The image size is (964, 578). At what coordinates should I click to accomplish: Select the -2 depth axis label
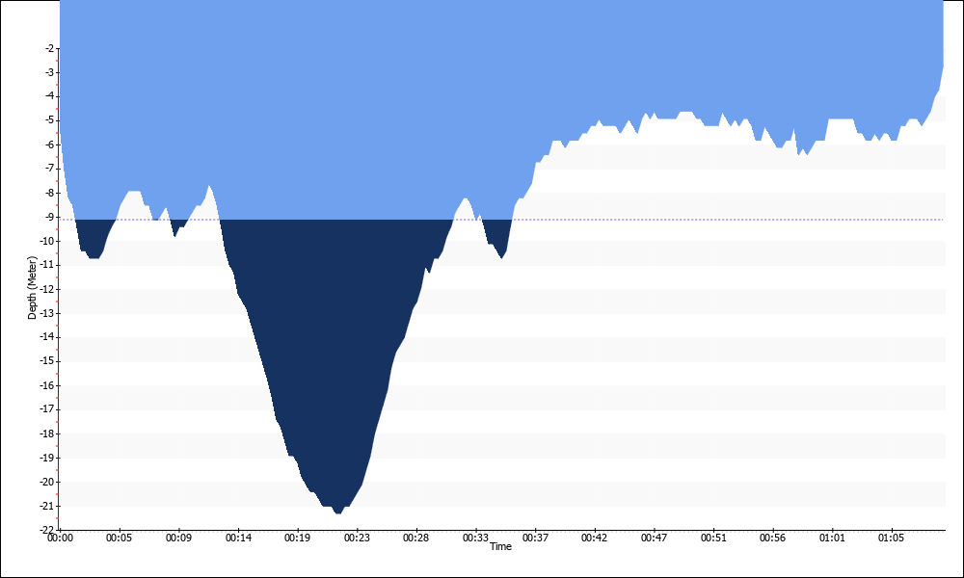pos(49,48)
